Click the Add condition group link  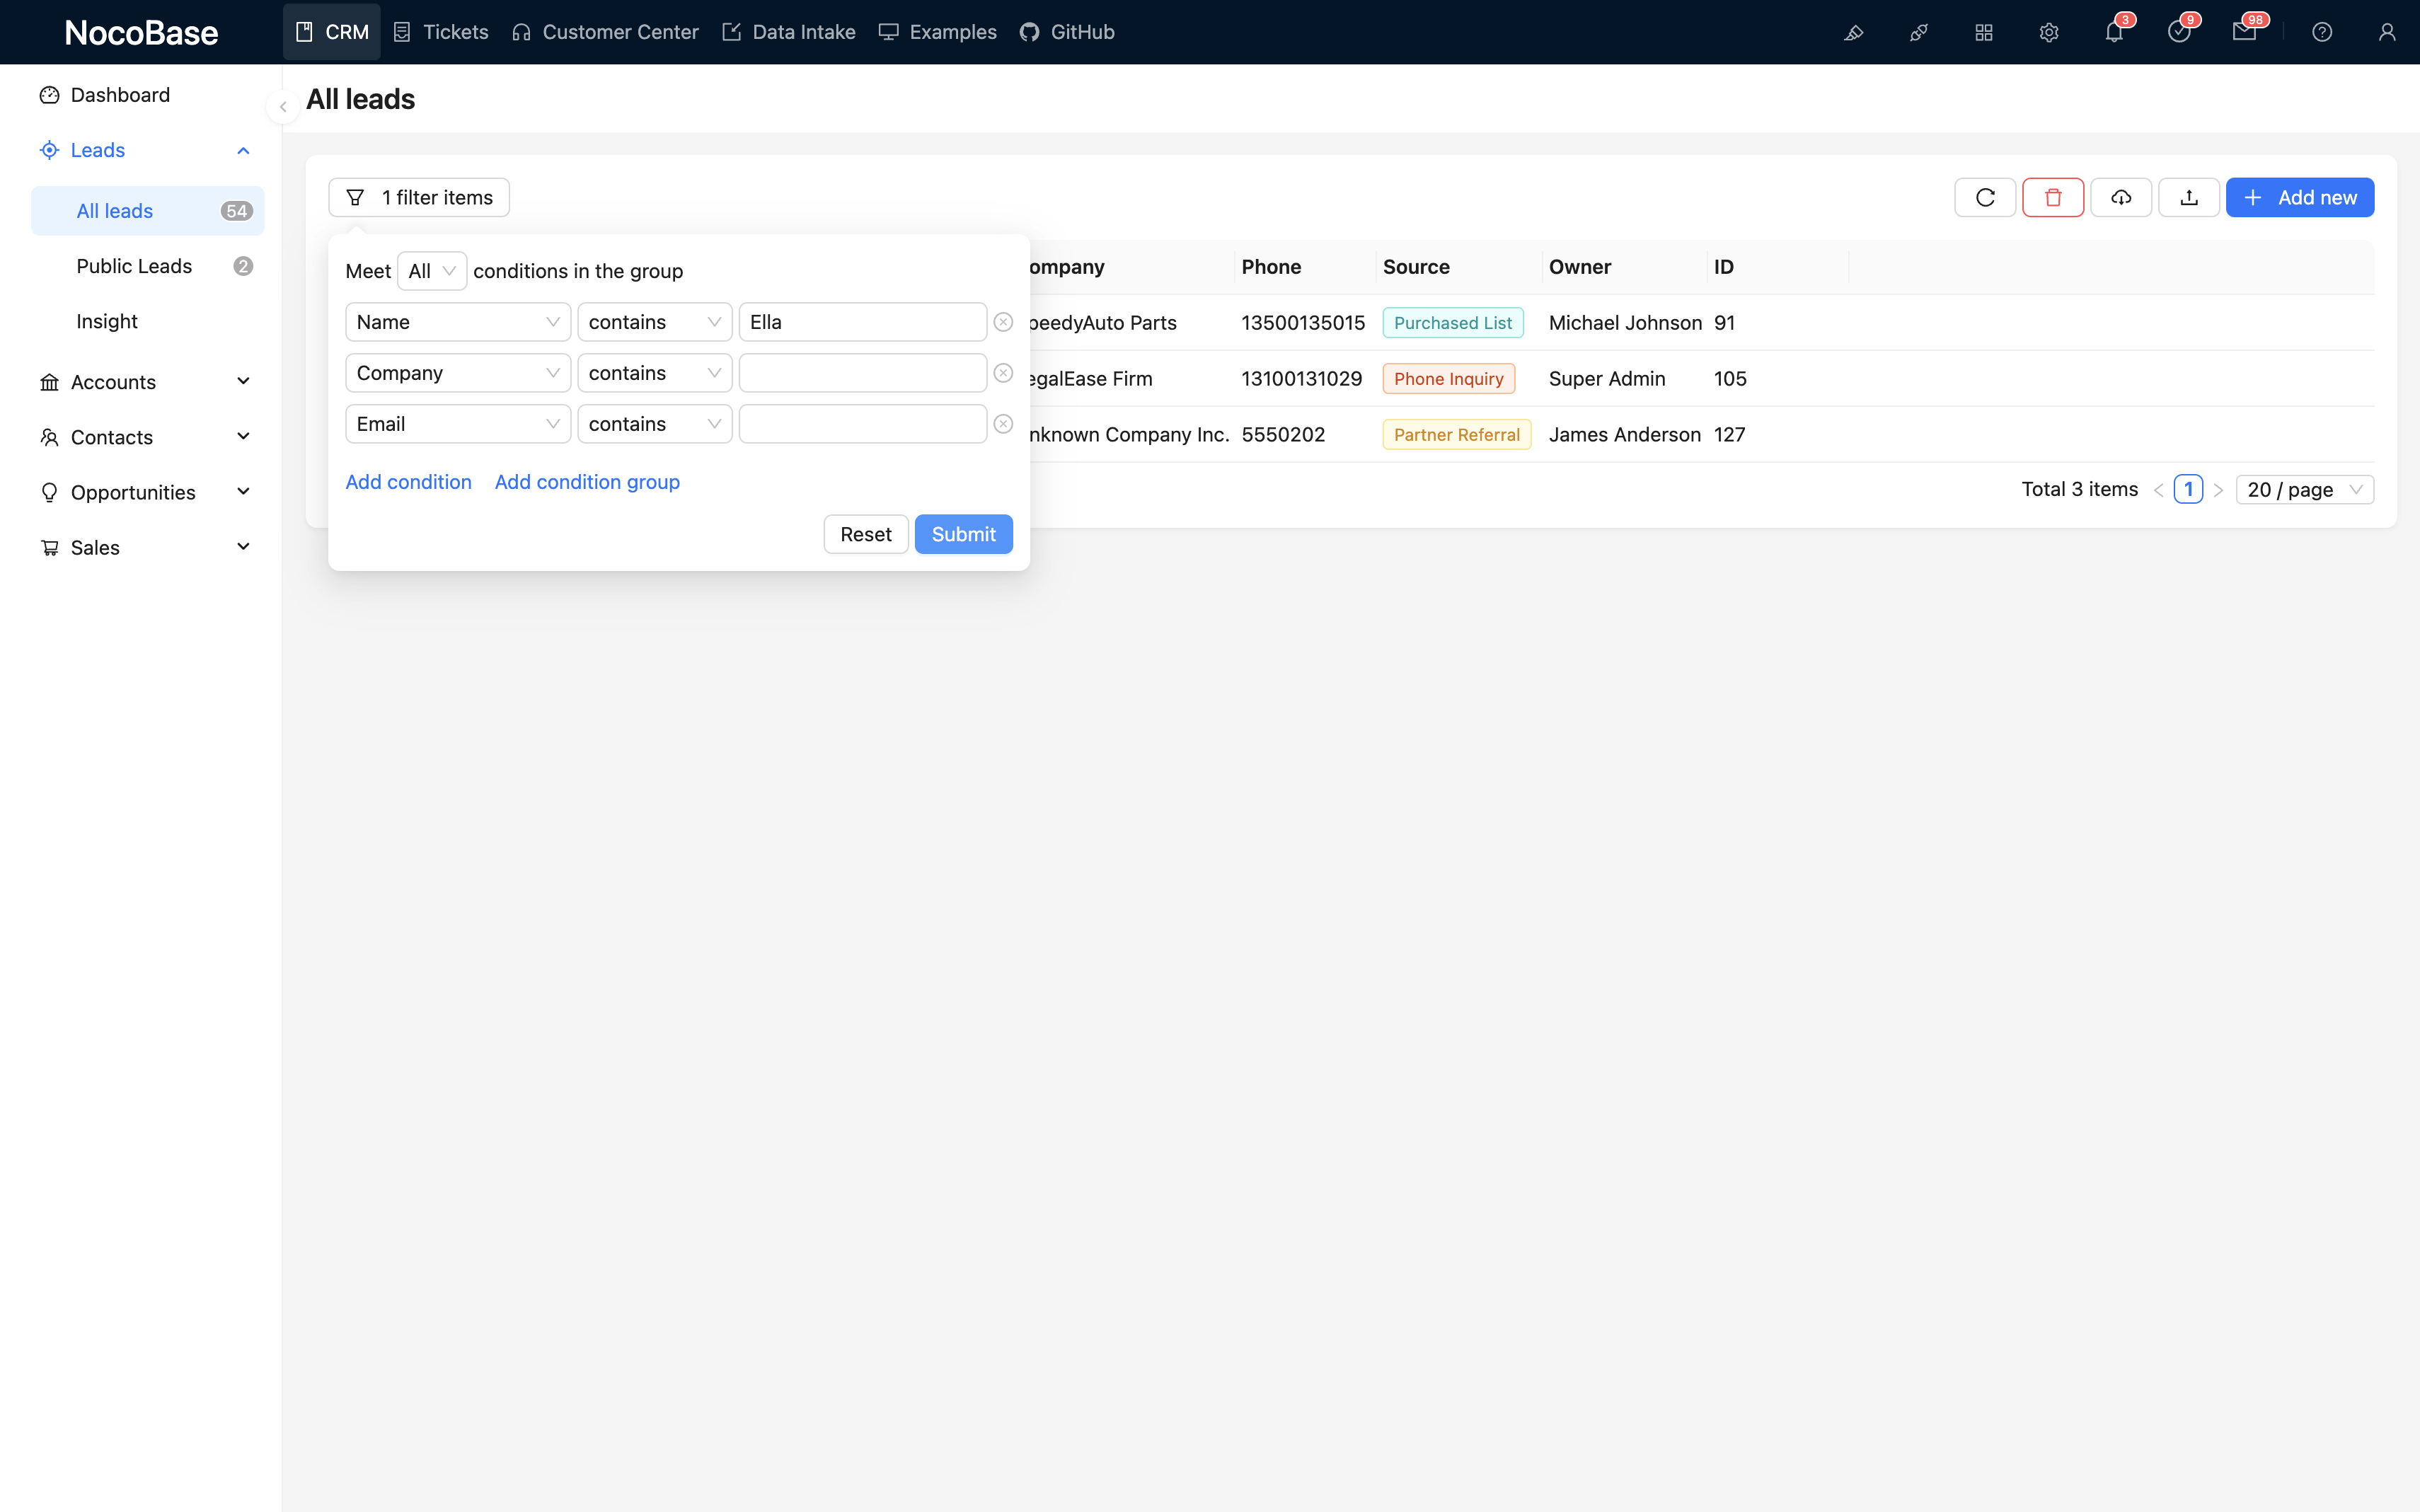click(x=586, y=482)
